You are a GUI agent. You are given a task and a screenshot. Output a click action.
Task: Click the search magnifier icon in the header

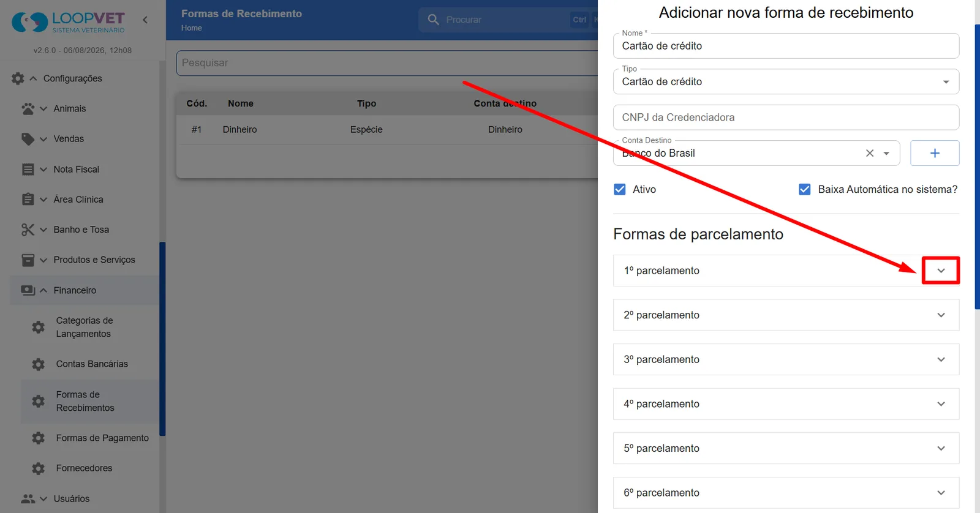tap(434, 20)
